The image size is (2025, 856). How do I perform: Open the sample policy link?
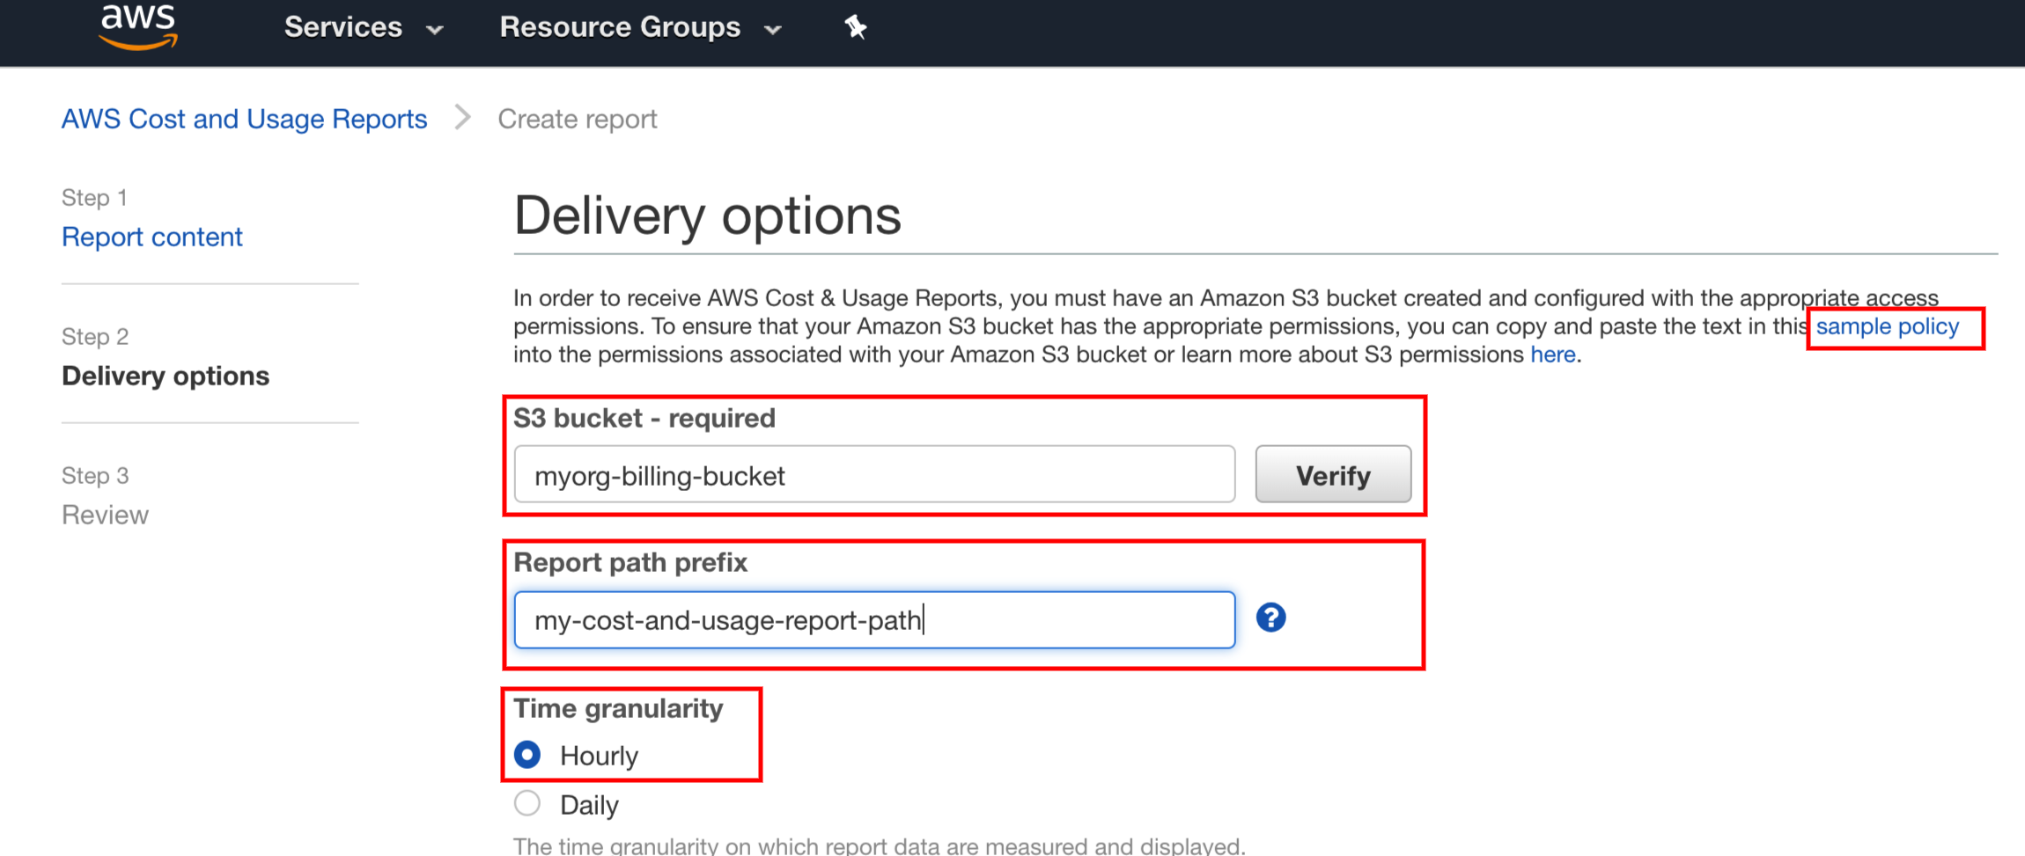click(x=1887, y=326)
